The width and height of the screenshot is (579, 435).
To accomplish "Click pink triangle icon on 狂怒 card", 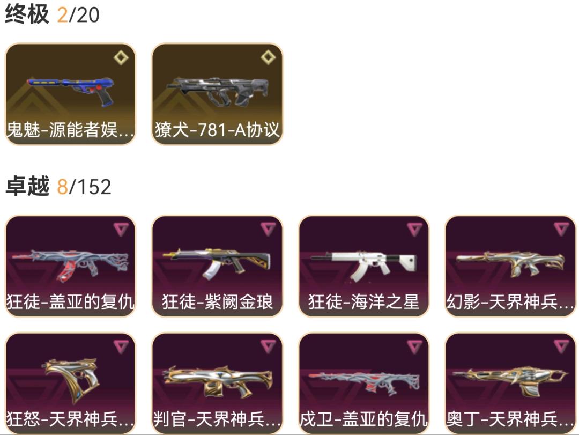I will click(121, 346).
